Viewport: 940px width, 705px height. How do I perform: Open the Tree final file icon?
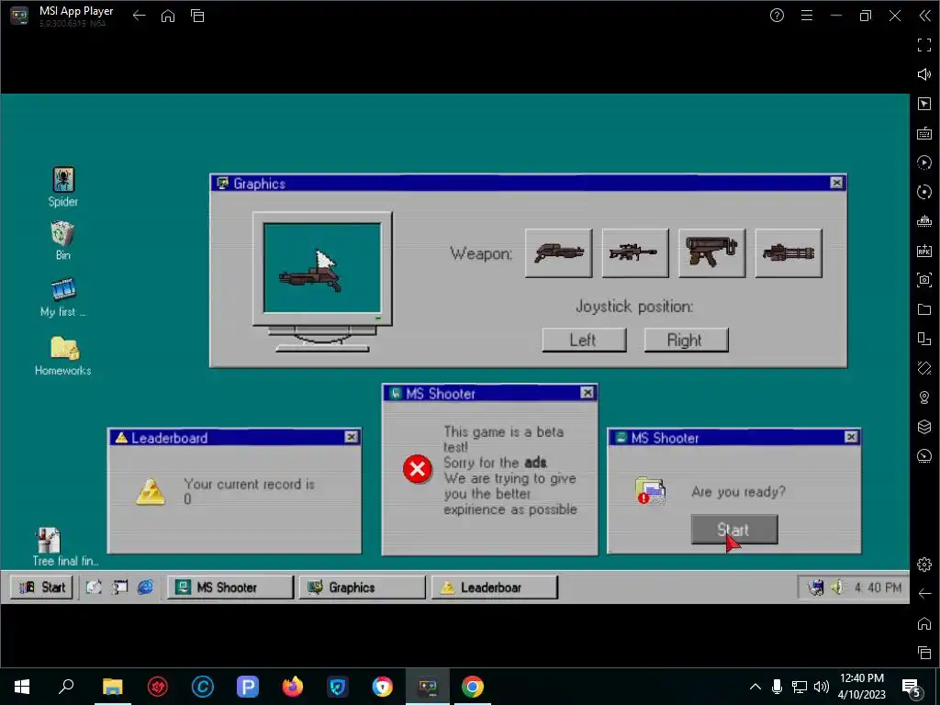pos(65,547)
